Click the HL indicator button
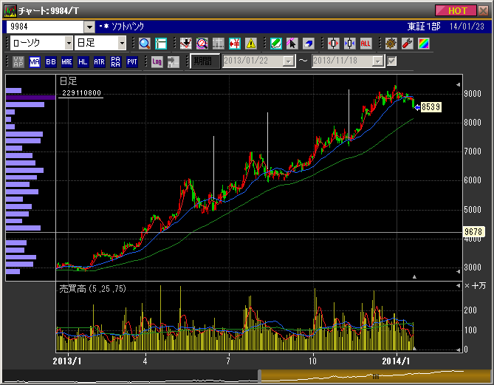Image resolution: width=494 pixels, height=385 pixels. pyautogui.click(x=83, y=61)
